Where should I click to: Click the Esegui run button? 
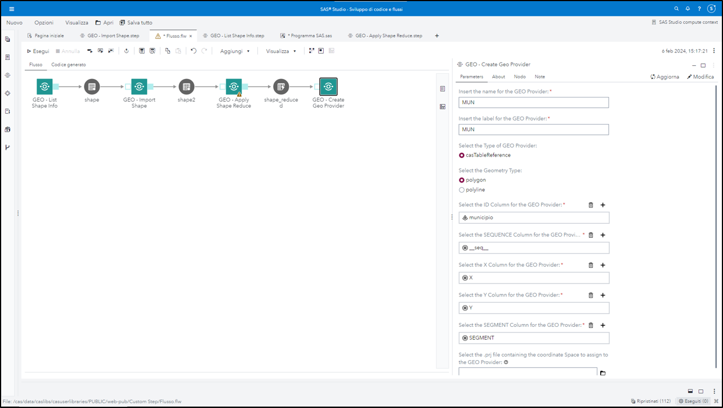click(x=38, y=51)
